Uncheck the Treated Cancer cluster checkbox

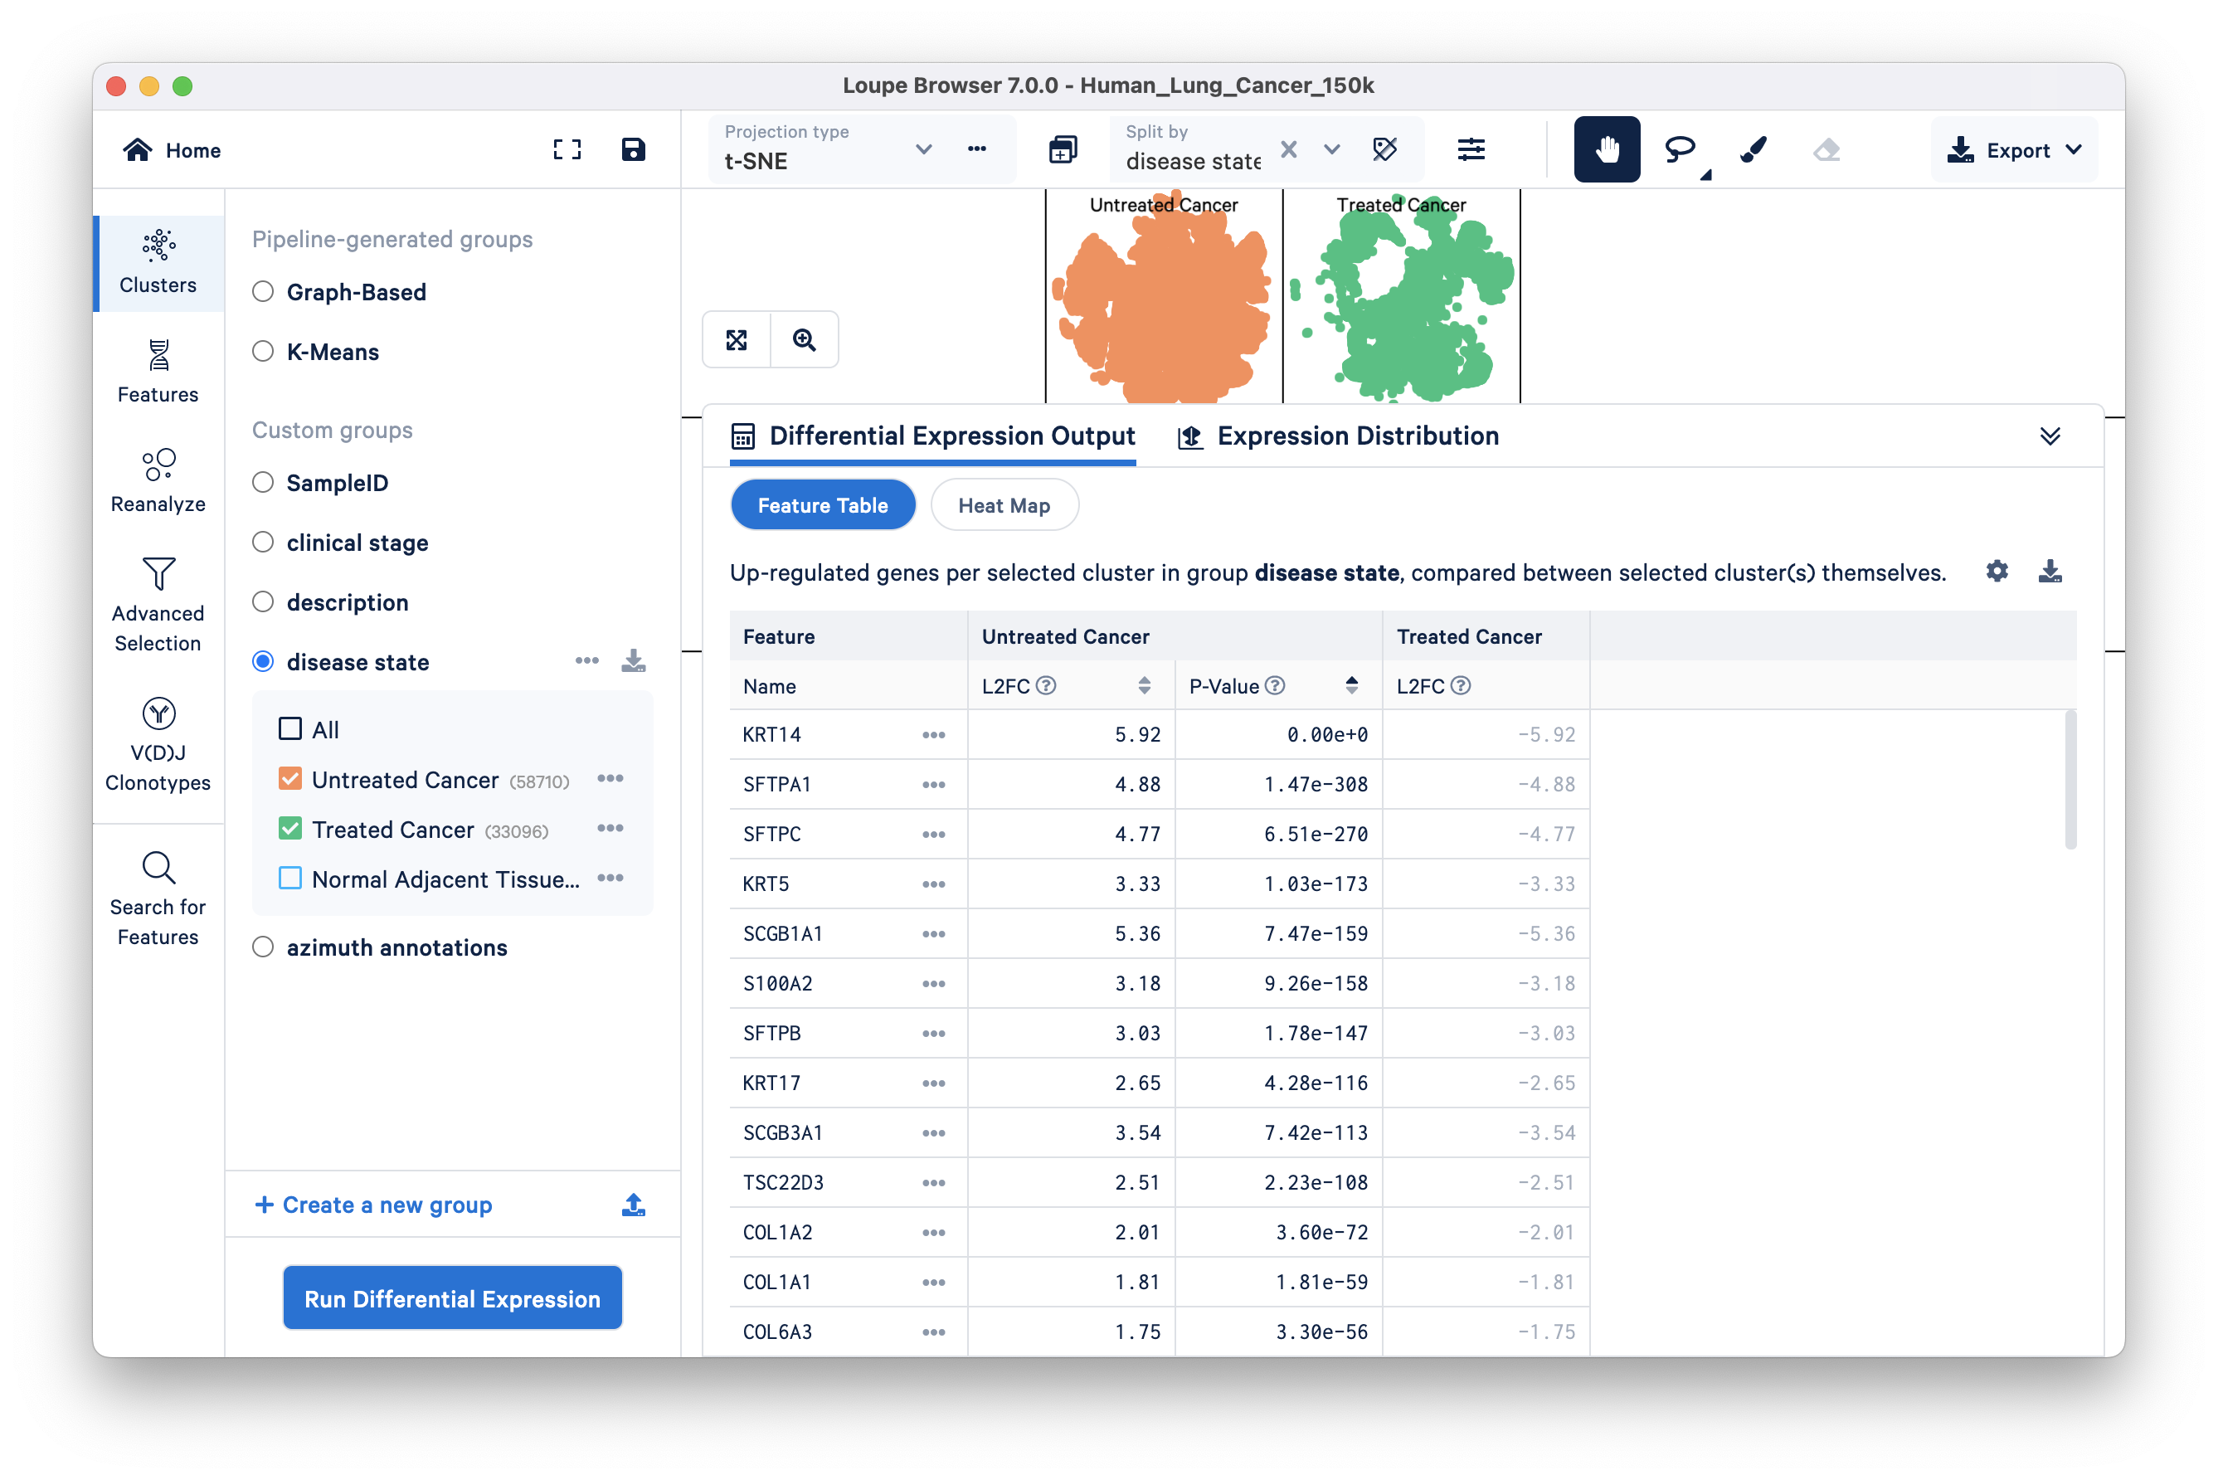pos(289,829)
